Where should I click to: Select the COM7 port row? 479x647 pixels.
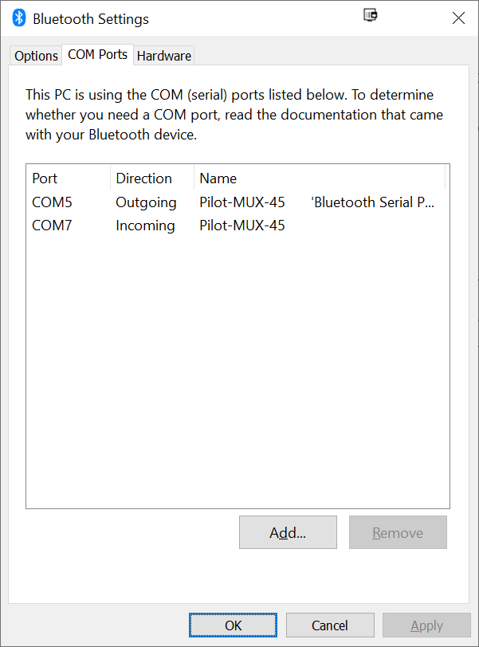pos(238,225)
